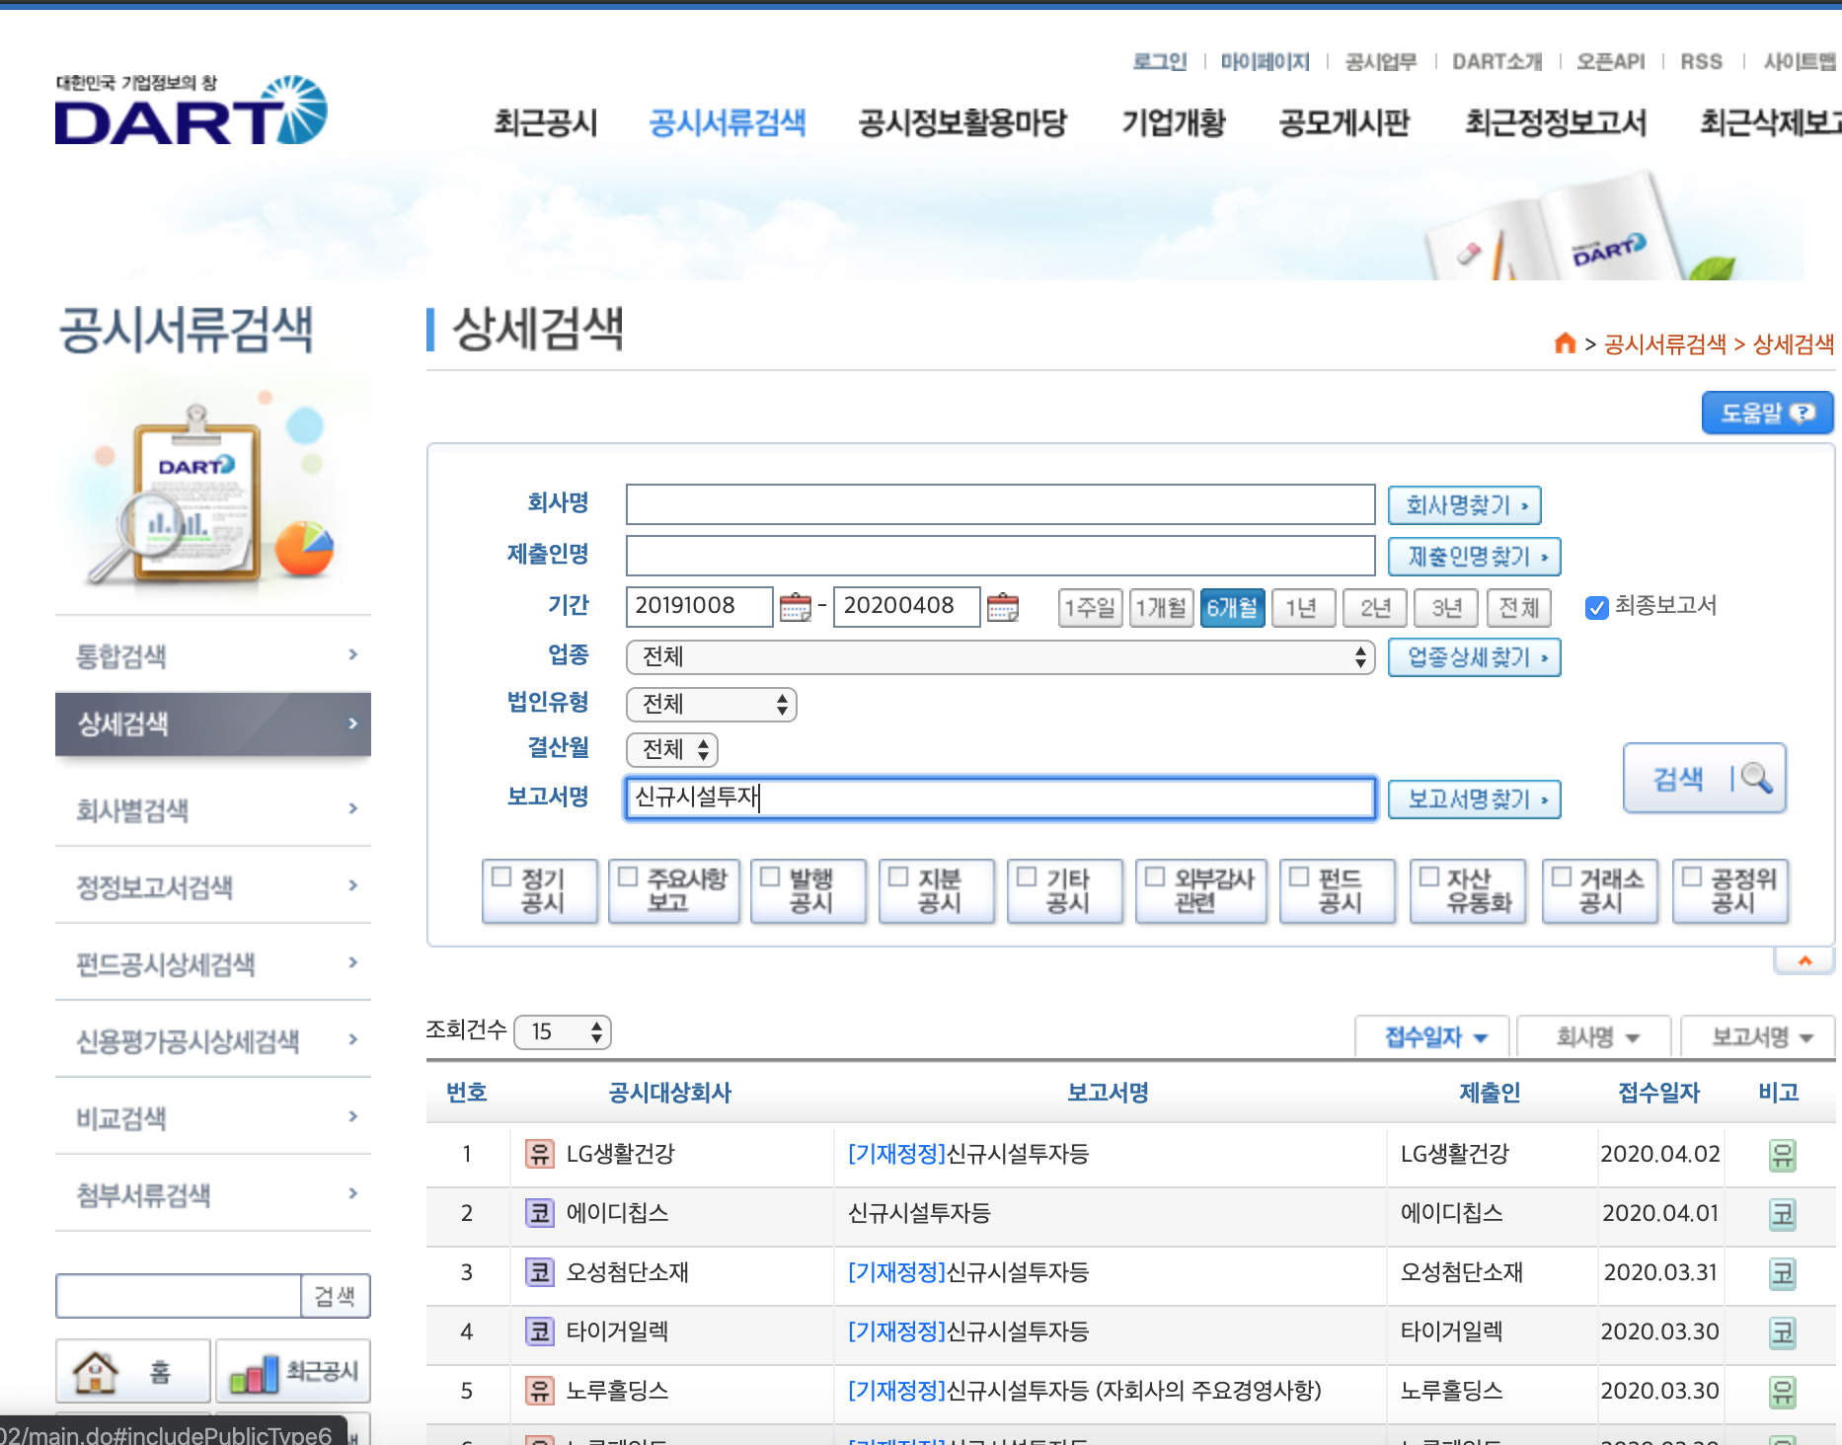Click the 보고서명 input field
The height and width of the screenshot is (1445, 1842).
point(1001,799)
